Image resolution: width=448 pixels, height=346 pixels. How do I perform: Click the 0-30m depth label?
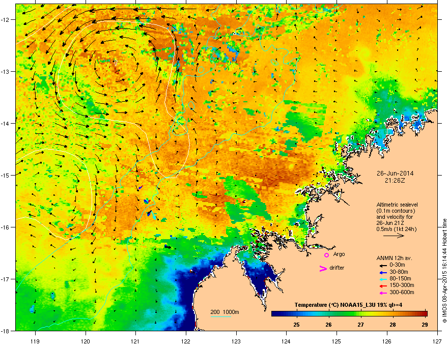pyautogui.click(x=398, y=265)
